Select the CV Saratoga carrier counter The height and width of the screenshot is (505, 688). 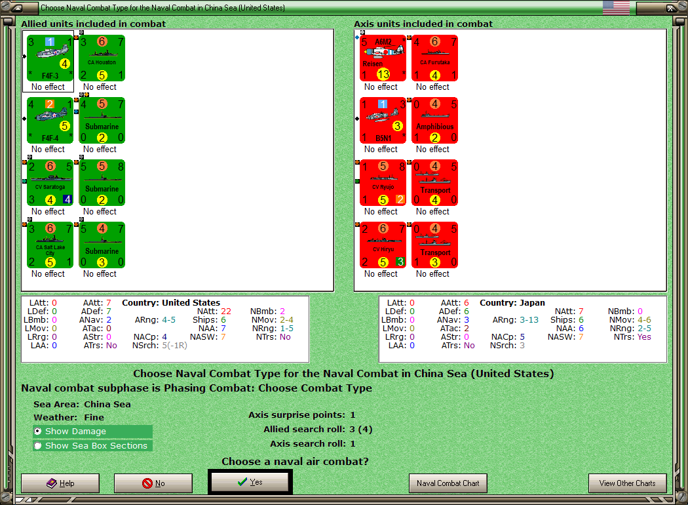[x=50, y=183]
